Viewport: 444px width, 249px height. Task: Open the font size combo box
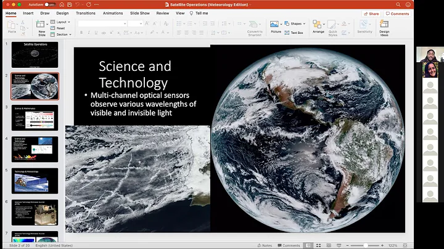(x=135, y=23)
